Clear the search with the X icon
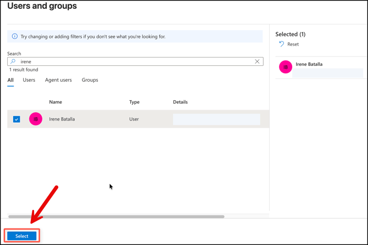368x245 pixels. (x=257, y=61)
